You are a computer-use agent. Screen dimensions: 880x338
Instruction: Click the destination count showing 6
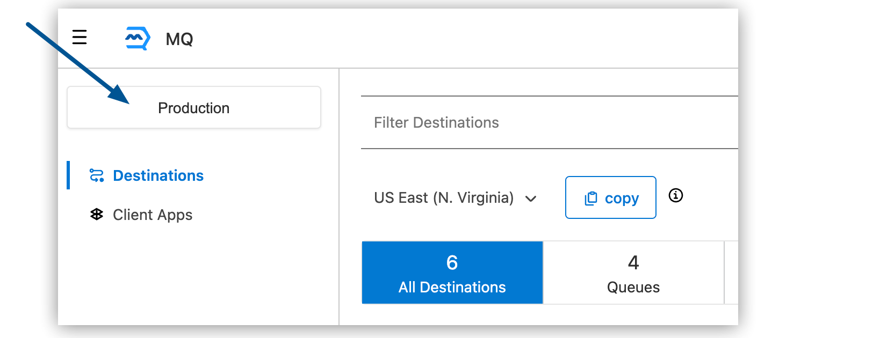click(452, 263)
